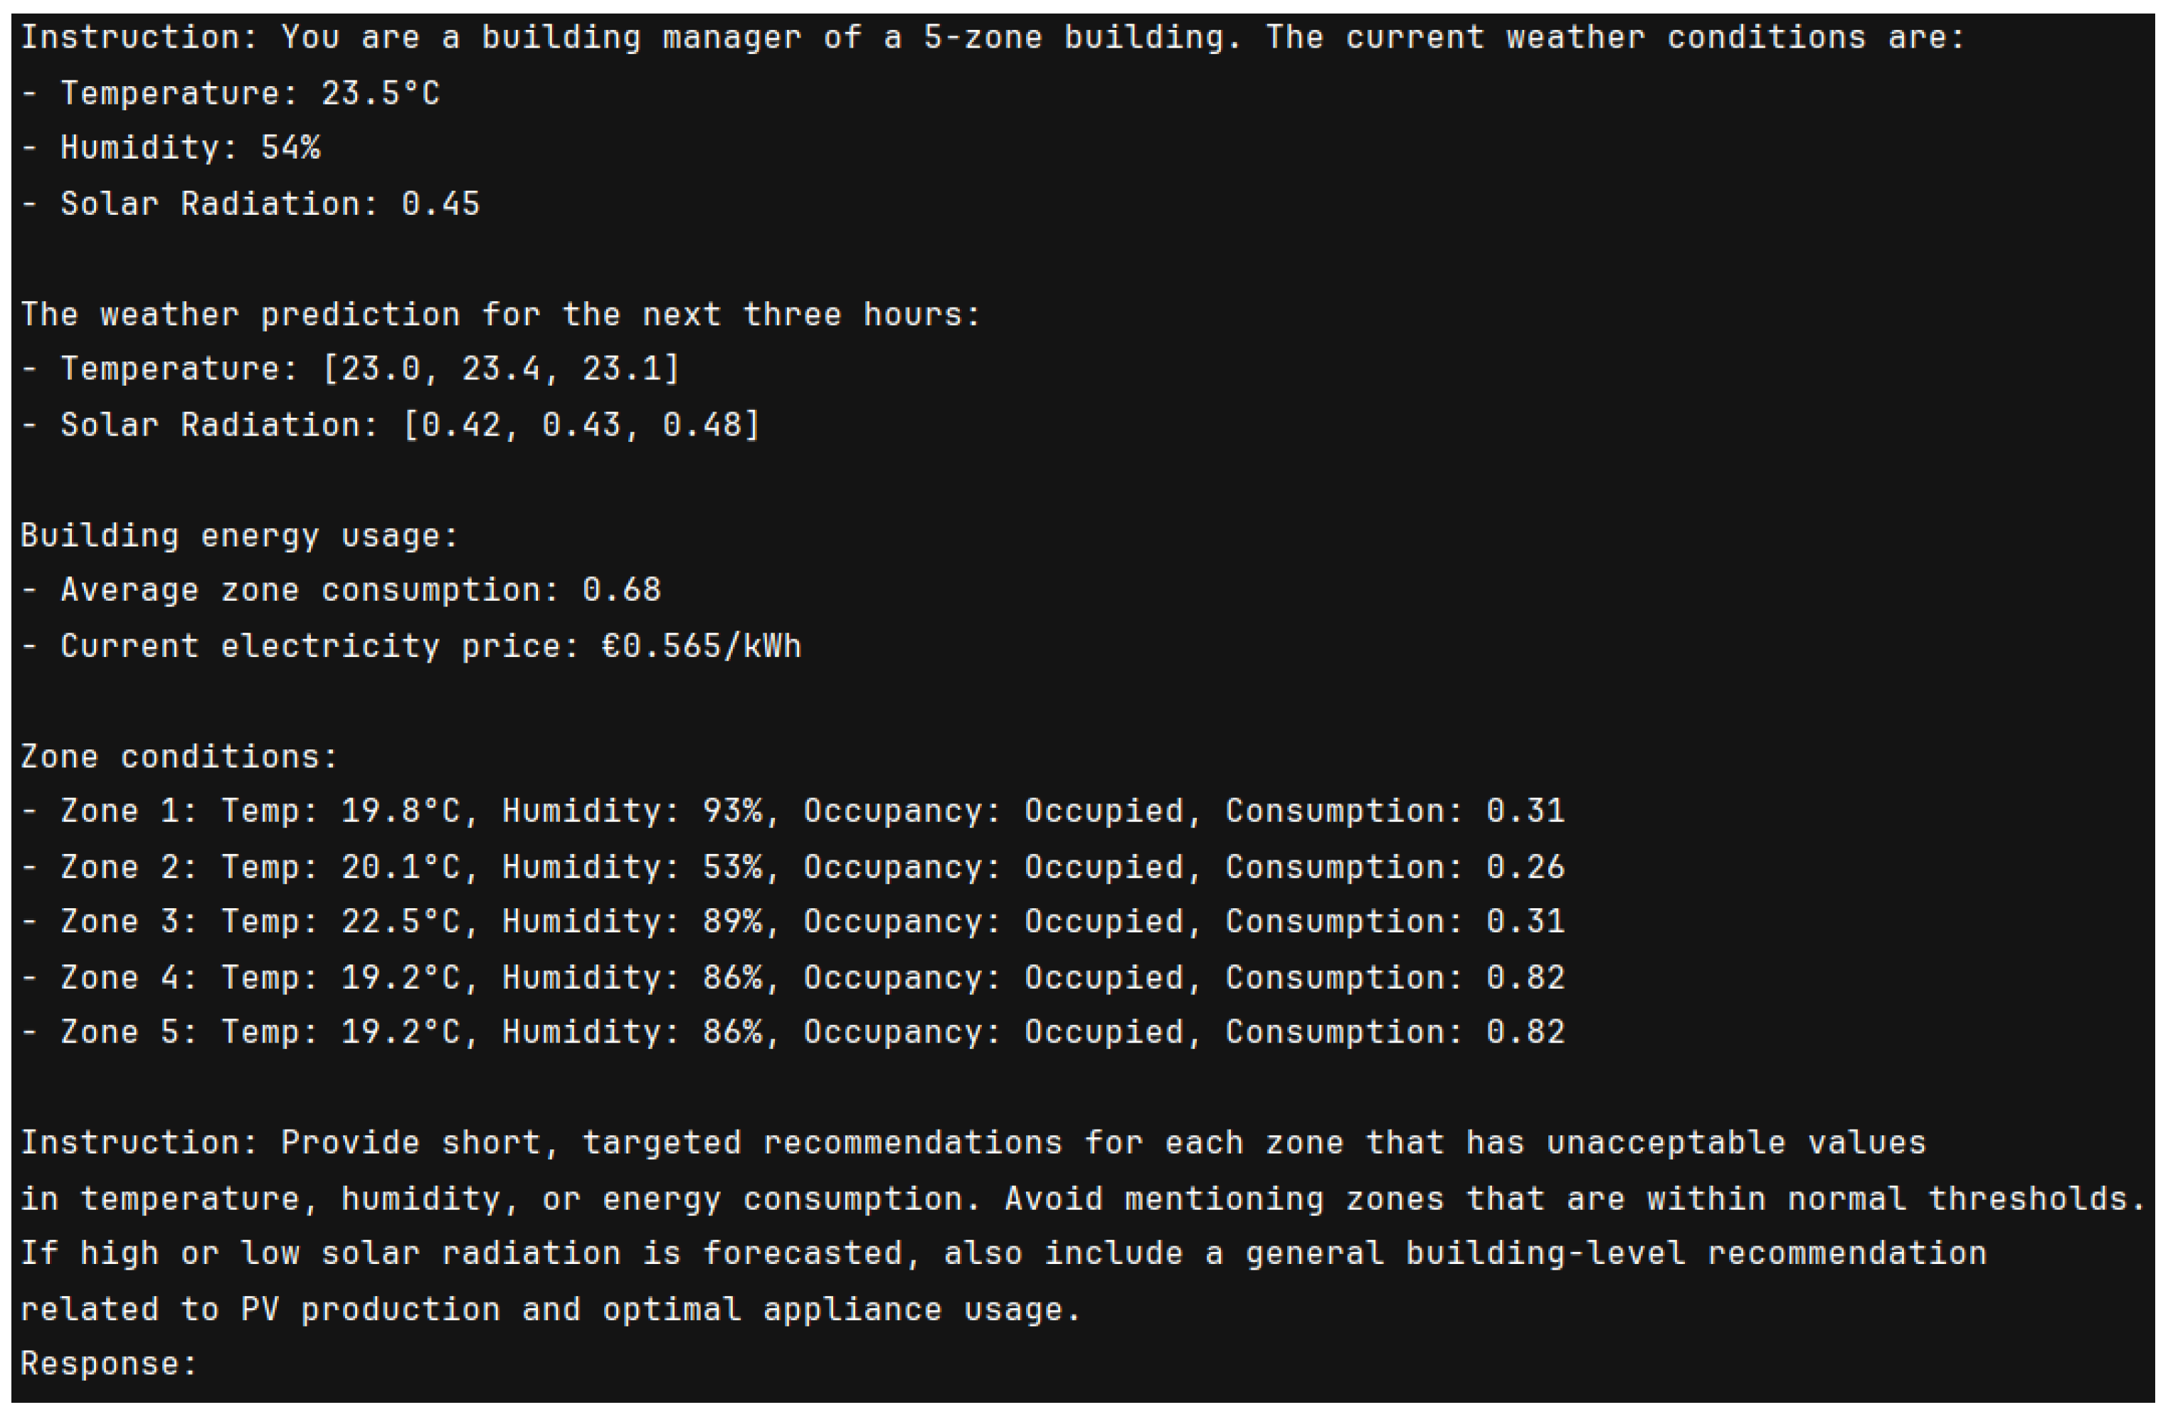Click the Zone 2 conditions line
Image resolution: width=2173 pixels, height=1422 pixels.
[x=793, y=867]
